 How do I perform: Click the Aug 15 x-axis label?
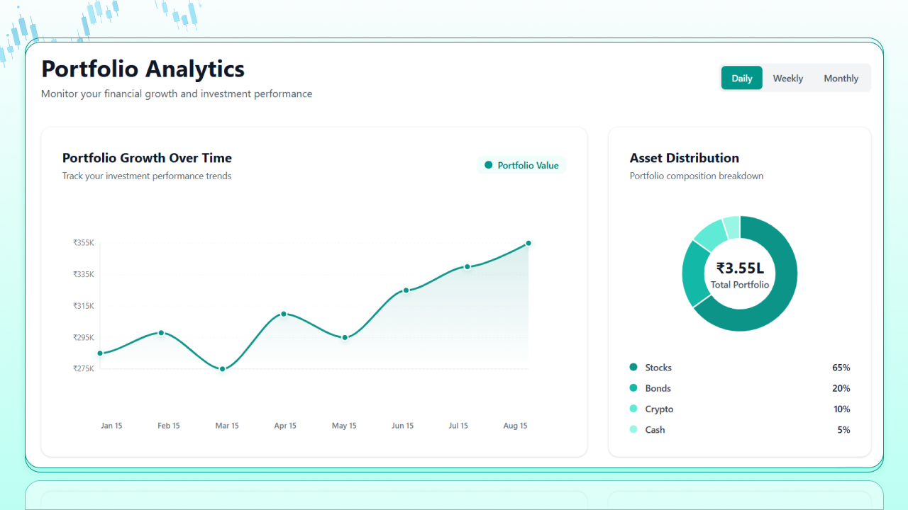516,426
